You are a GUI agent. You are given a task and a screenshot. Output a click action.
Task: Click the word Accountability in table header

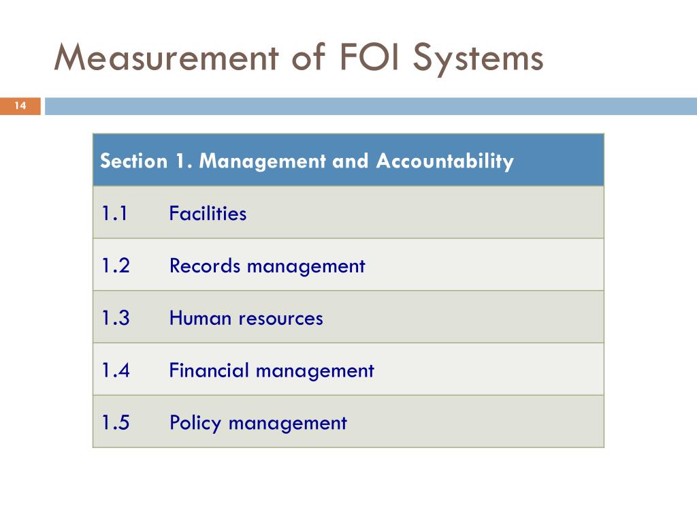tap(445, 161)
